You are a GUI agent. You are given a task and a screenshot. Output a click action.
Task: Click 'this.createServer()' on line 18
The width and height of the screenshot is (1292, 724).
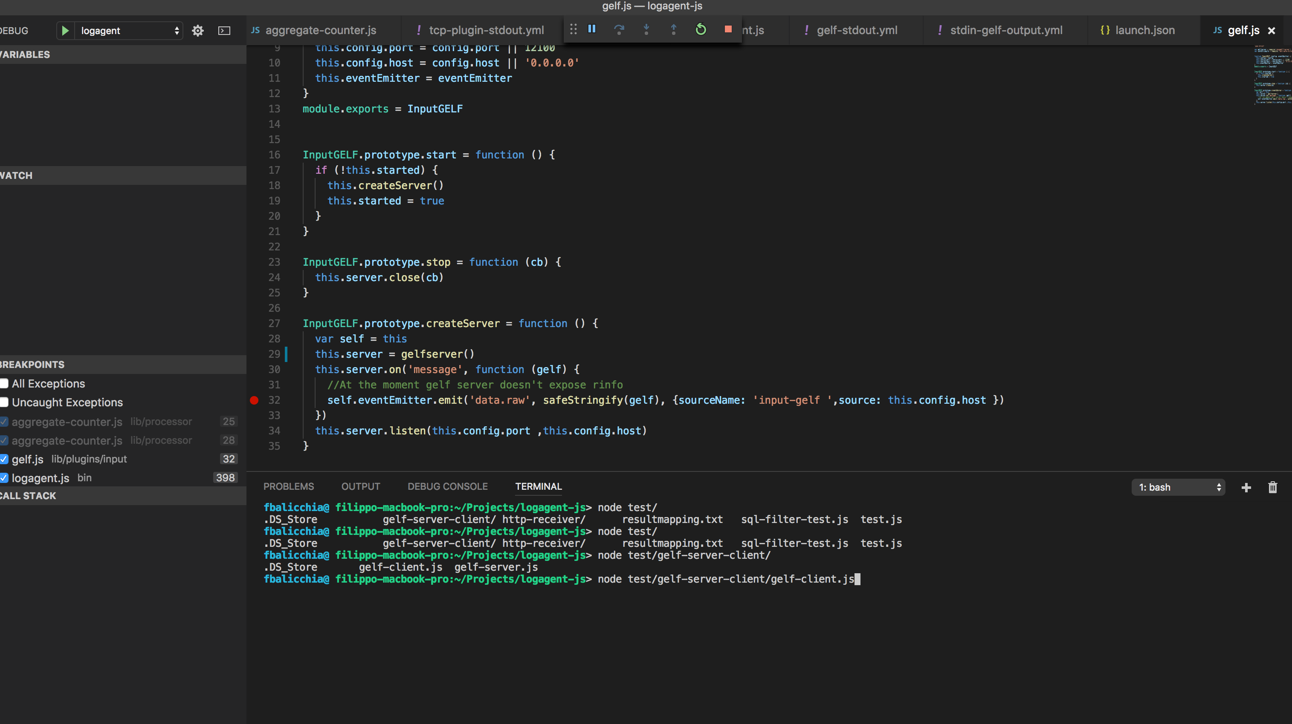click(x=385, y=185)
